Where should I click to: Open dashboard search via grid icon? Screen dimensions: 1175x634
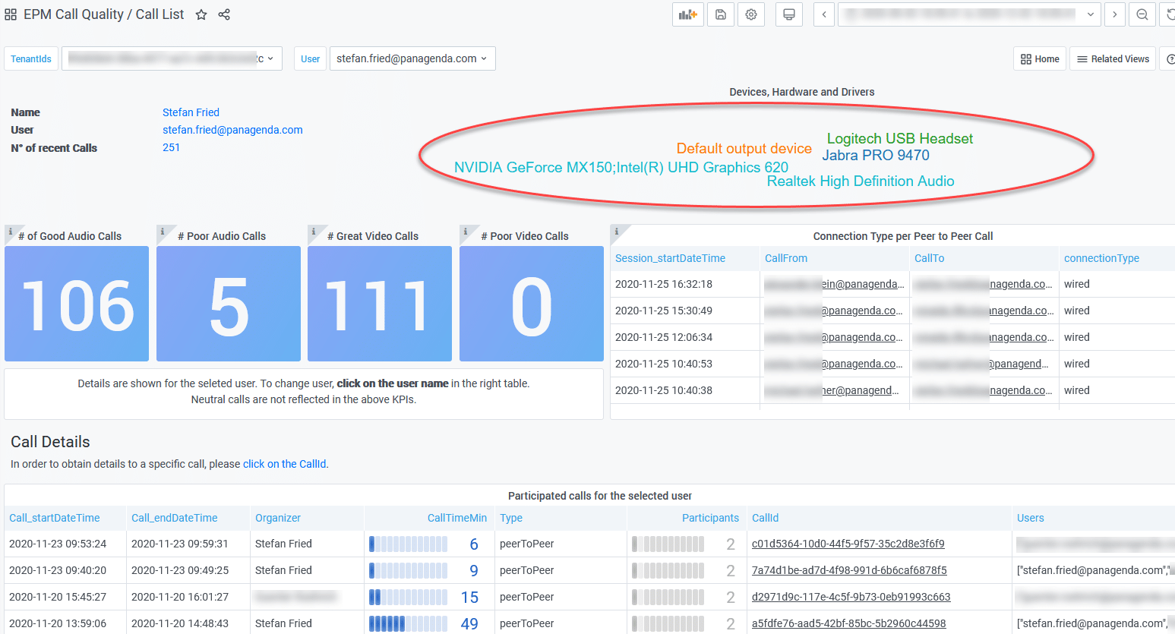click(x=11, y=14)
